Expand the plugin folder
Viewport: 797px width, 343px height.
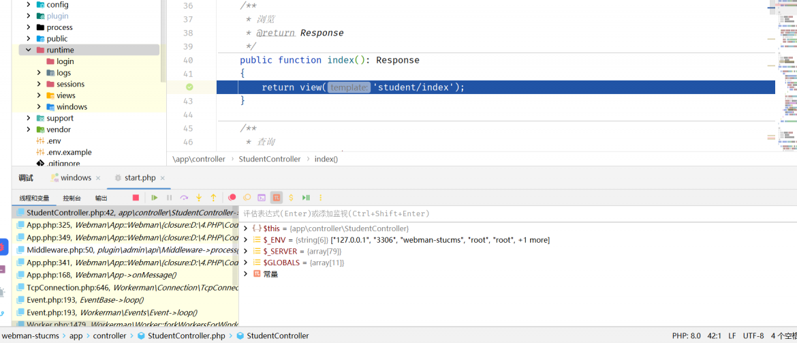[29, 16]
